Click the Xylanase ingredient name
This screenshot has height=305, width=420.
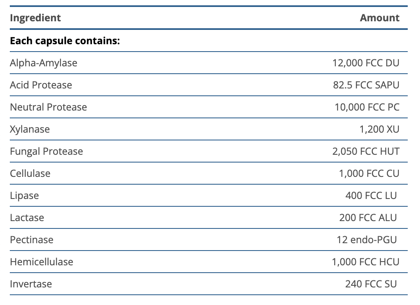coord(30,129)
